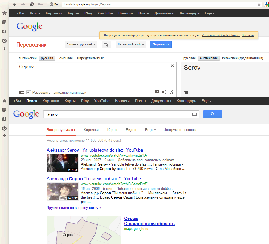Viewport: 269px width, 244px height.
Task: Select 'китайский (традиционный)' target language
Action: (243, 58)
